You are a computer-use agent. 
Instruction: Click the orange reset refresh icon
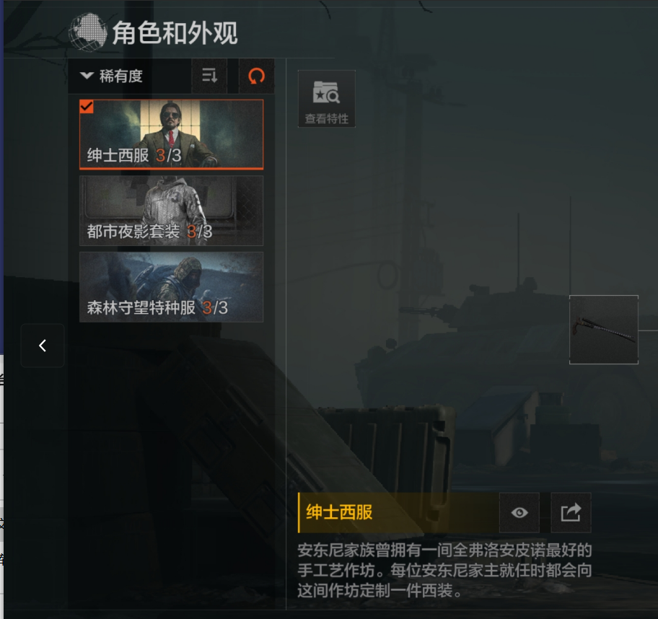(256, 76)
